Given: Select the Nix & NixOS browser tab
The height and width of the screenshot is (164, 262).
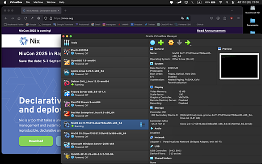Looking at the screenshot, I should pos(41,11).
